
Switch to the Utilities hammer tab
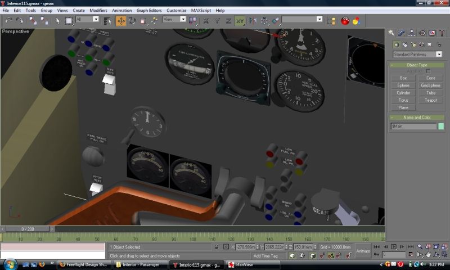(x=442, y=33)
